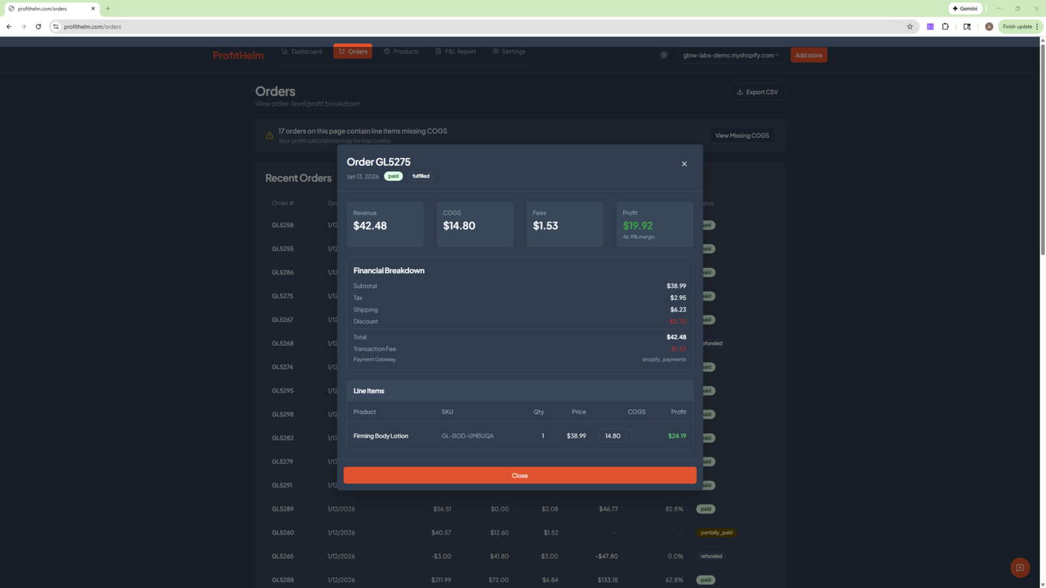Bookmark page with the star icon

point(909,27)
